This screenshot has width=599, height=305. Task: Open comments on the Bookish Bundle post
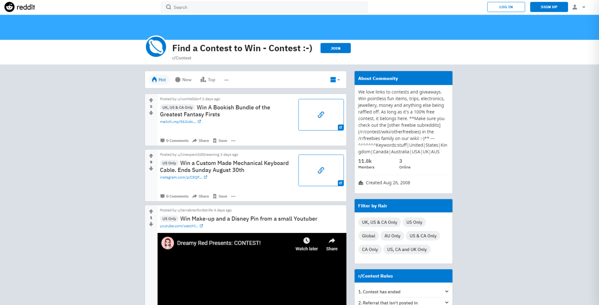pyautogui.click(x=174, y=140)
